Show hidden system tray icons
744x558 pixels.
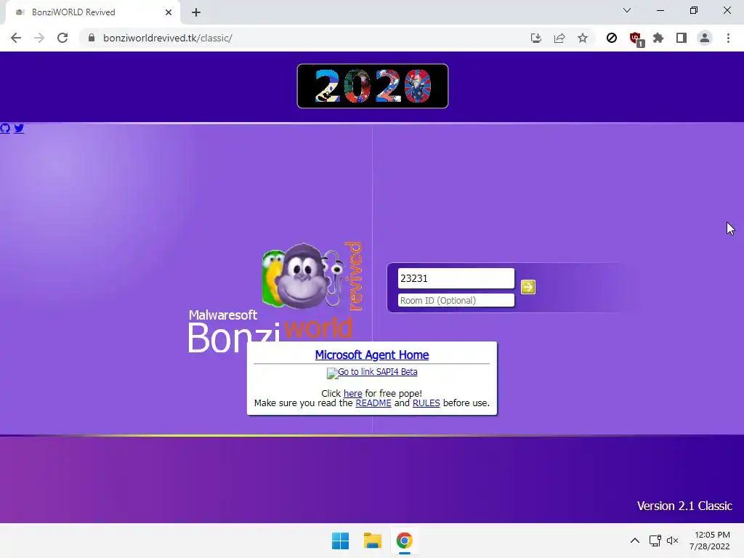[635, 541]
